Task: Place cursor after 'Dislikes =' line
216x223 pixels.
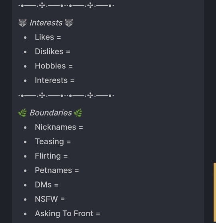Action: 71,52
